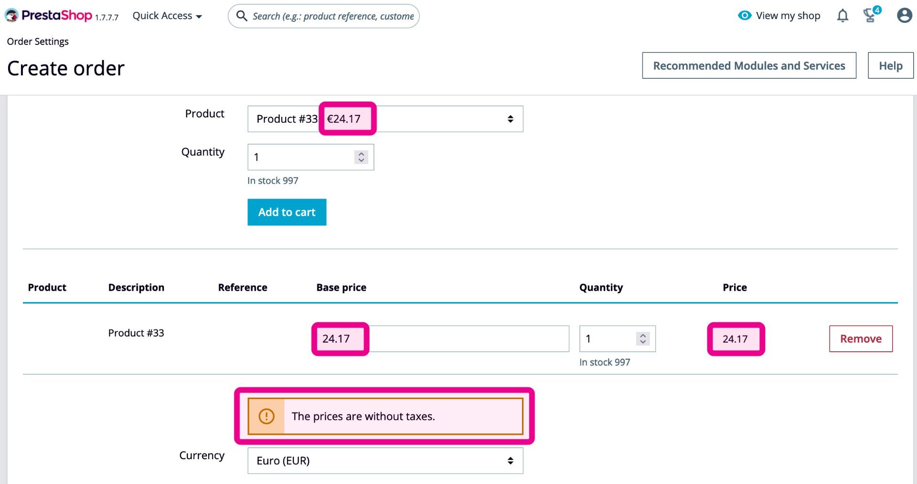Click the quantity stepper above Add to cart
The image size is (917, 484).
(361, 157)
